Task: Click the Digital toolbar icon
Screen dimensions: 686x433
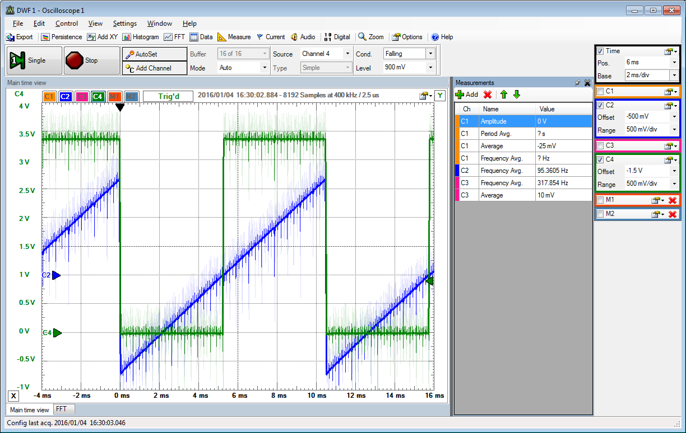Action: click(337, 37)
